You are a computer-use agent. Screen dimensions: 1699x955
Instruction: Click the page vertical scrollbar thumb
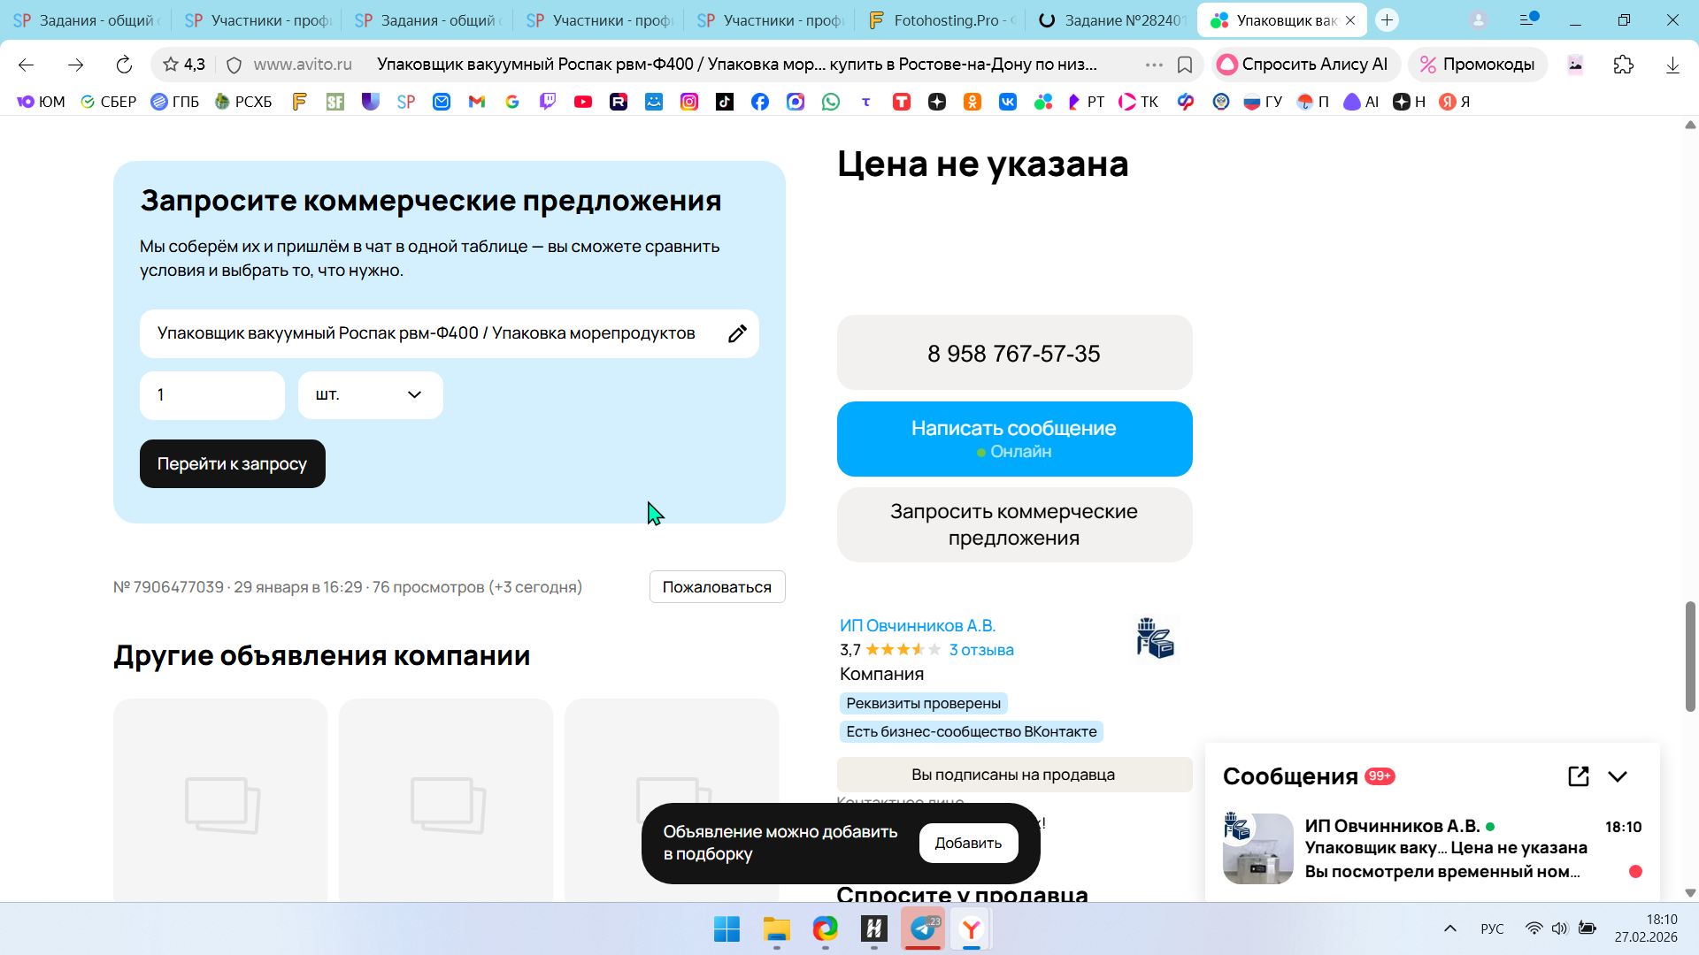(x=1689, y=656)
